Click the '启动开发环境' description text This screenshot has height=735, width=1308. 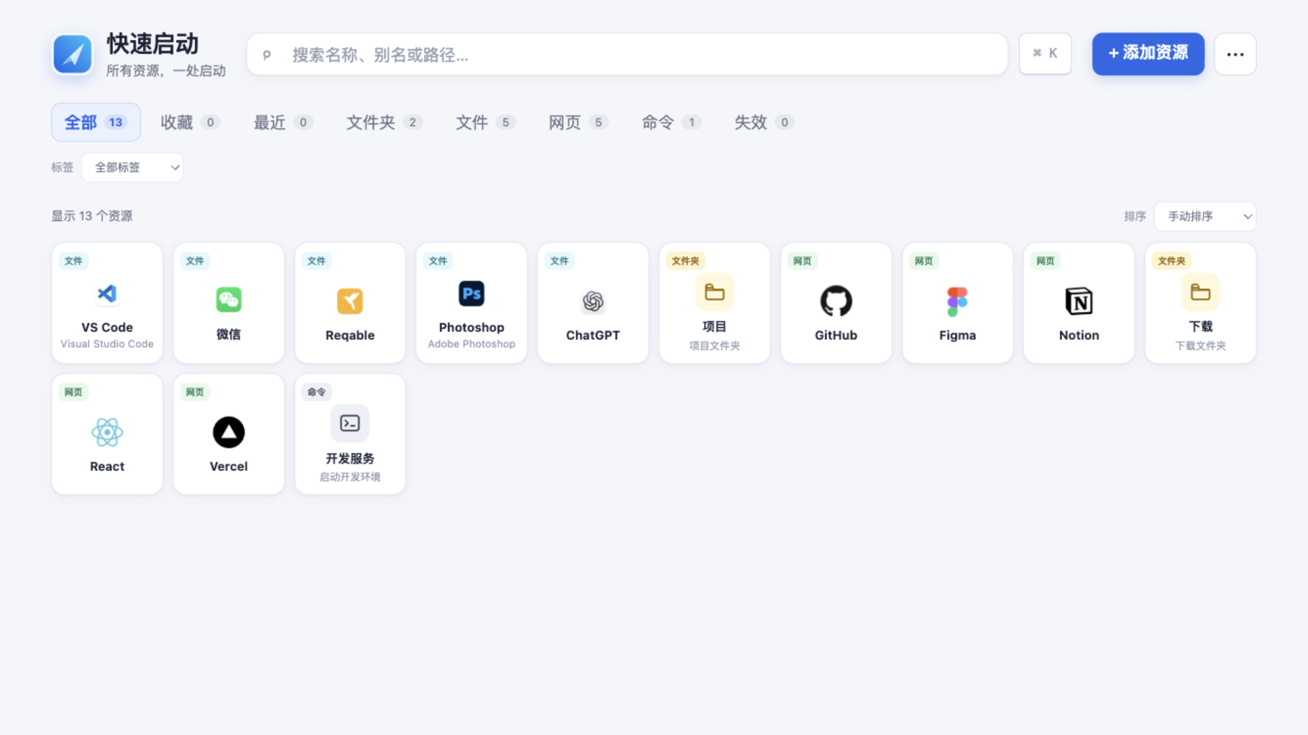point(350,477)
